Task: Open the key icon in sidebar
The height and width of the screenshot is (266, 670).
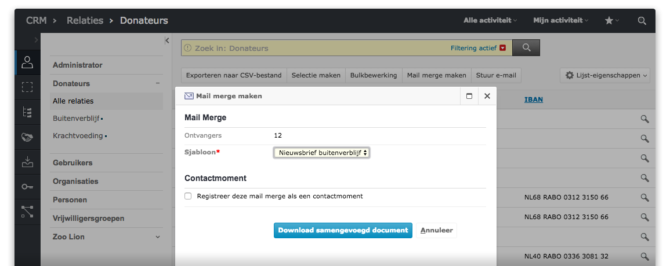Action: tap(27, 187)
